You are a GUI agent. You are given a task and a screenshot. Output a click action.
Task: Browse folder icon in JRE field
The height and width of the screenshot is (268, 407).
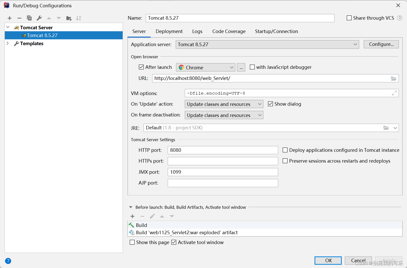[386, 128]
